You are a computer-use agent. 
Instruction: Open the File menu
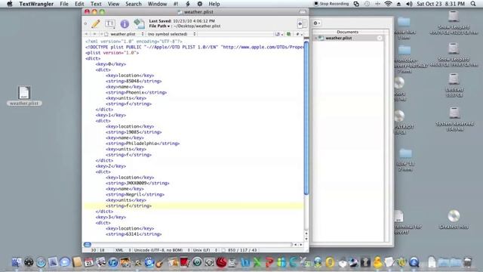point(64,4)
